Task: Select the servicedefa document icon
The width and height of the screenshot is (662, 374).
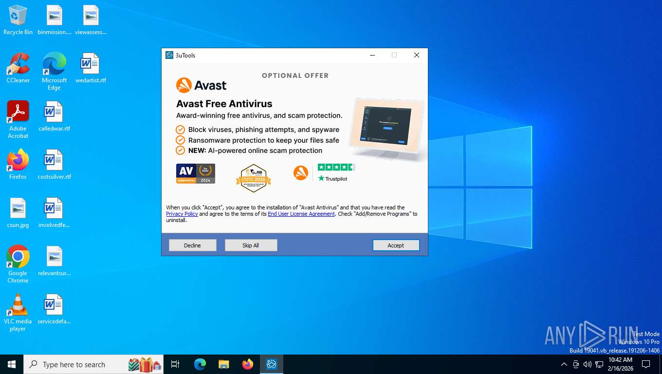Action: pos(55,309)
